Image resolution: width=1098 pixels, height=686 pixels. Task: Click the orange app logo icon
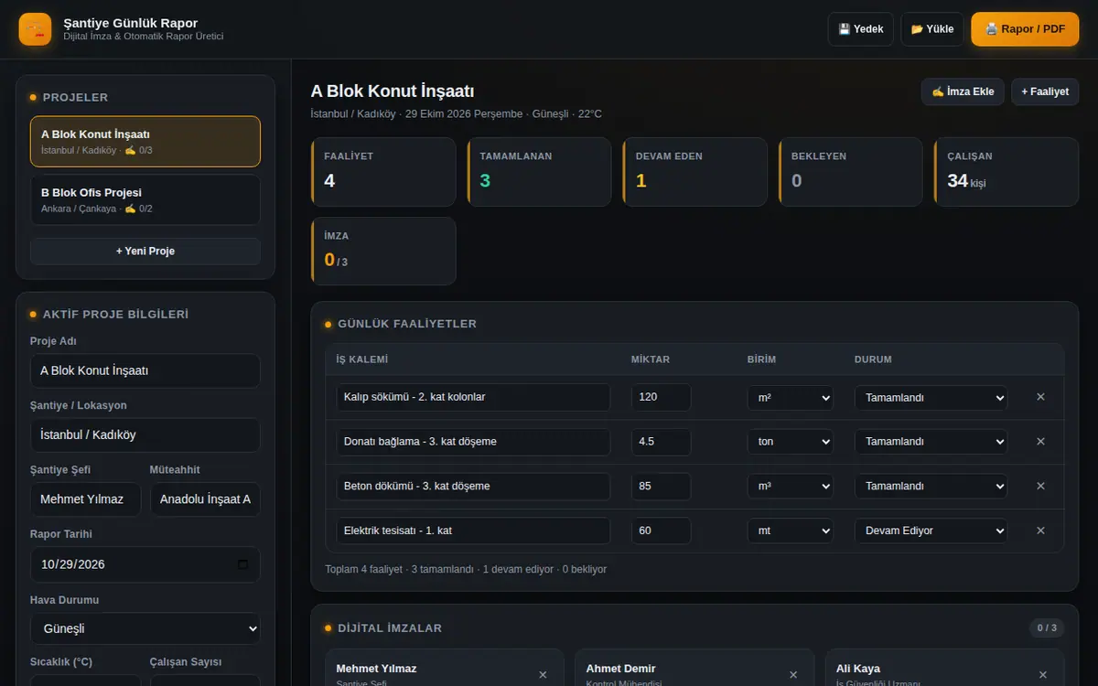(x=35, y=29)
